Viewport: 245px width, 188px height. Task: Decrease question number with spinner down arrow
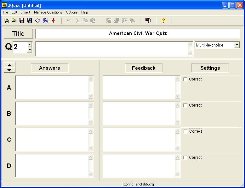[30, 50]
